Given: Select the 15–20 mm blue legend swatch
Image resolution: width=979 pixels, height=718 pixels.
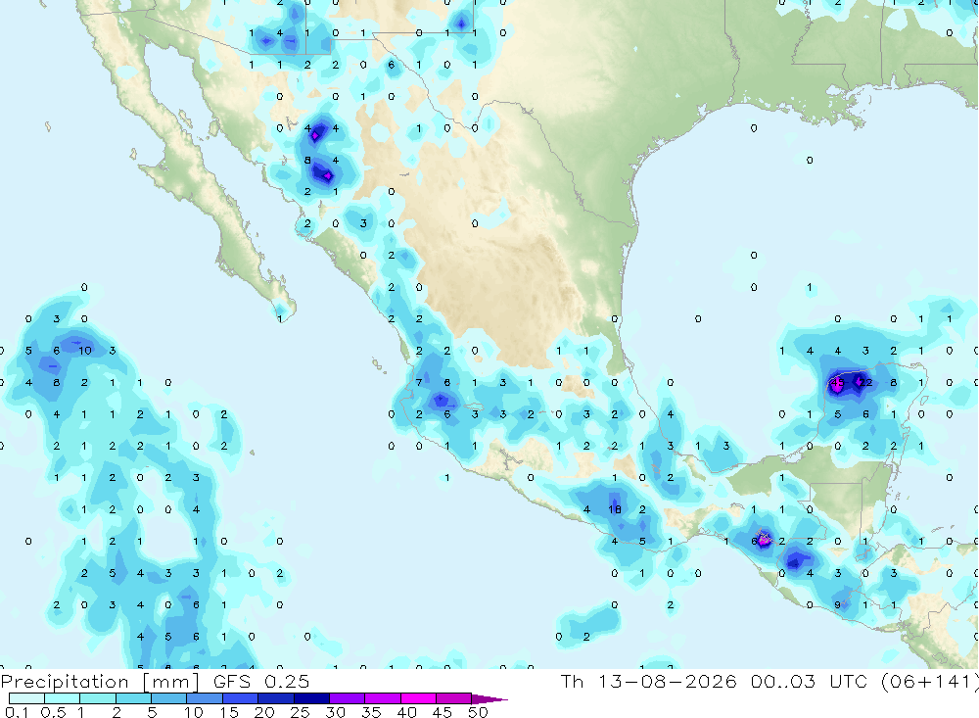Looking at the screenshot, I should tap(241, 698).
